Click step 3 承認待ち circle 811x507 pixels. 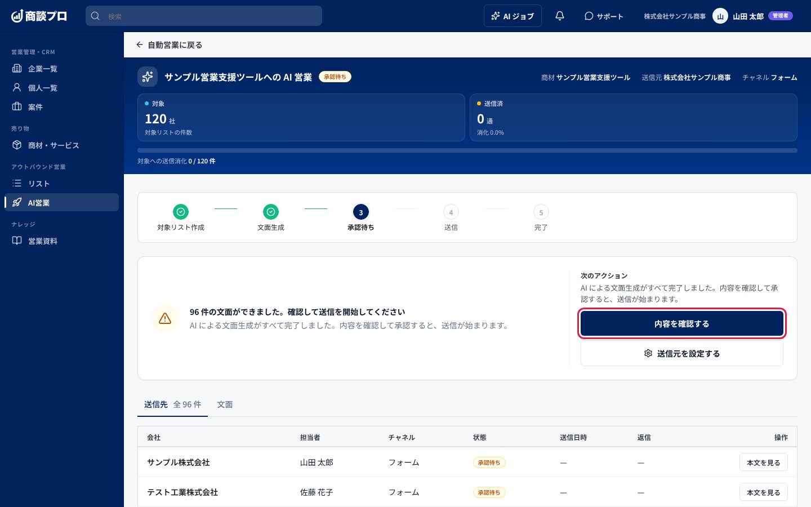tap(361, 212)
